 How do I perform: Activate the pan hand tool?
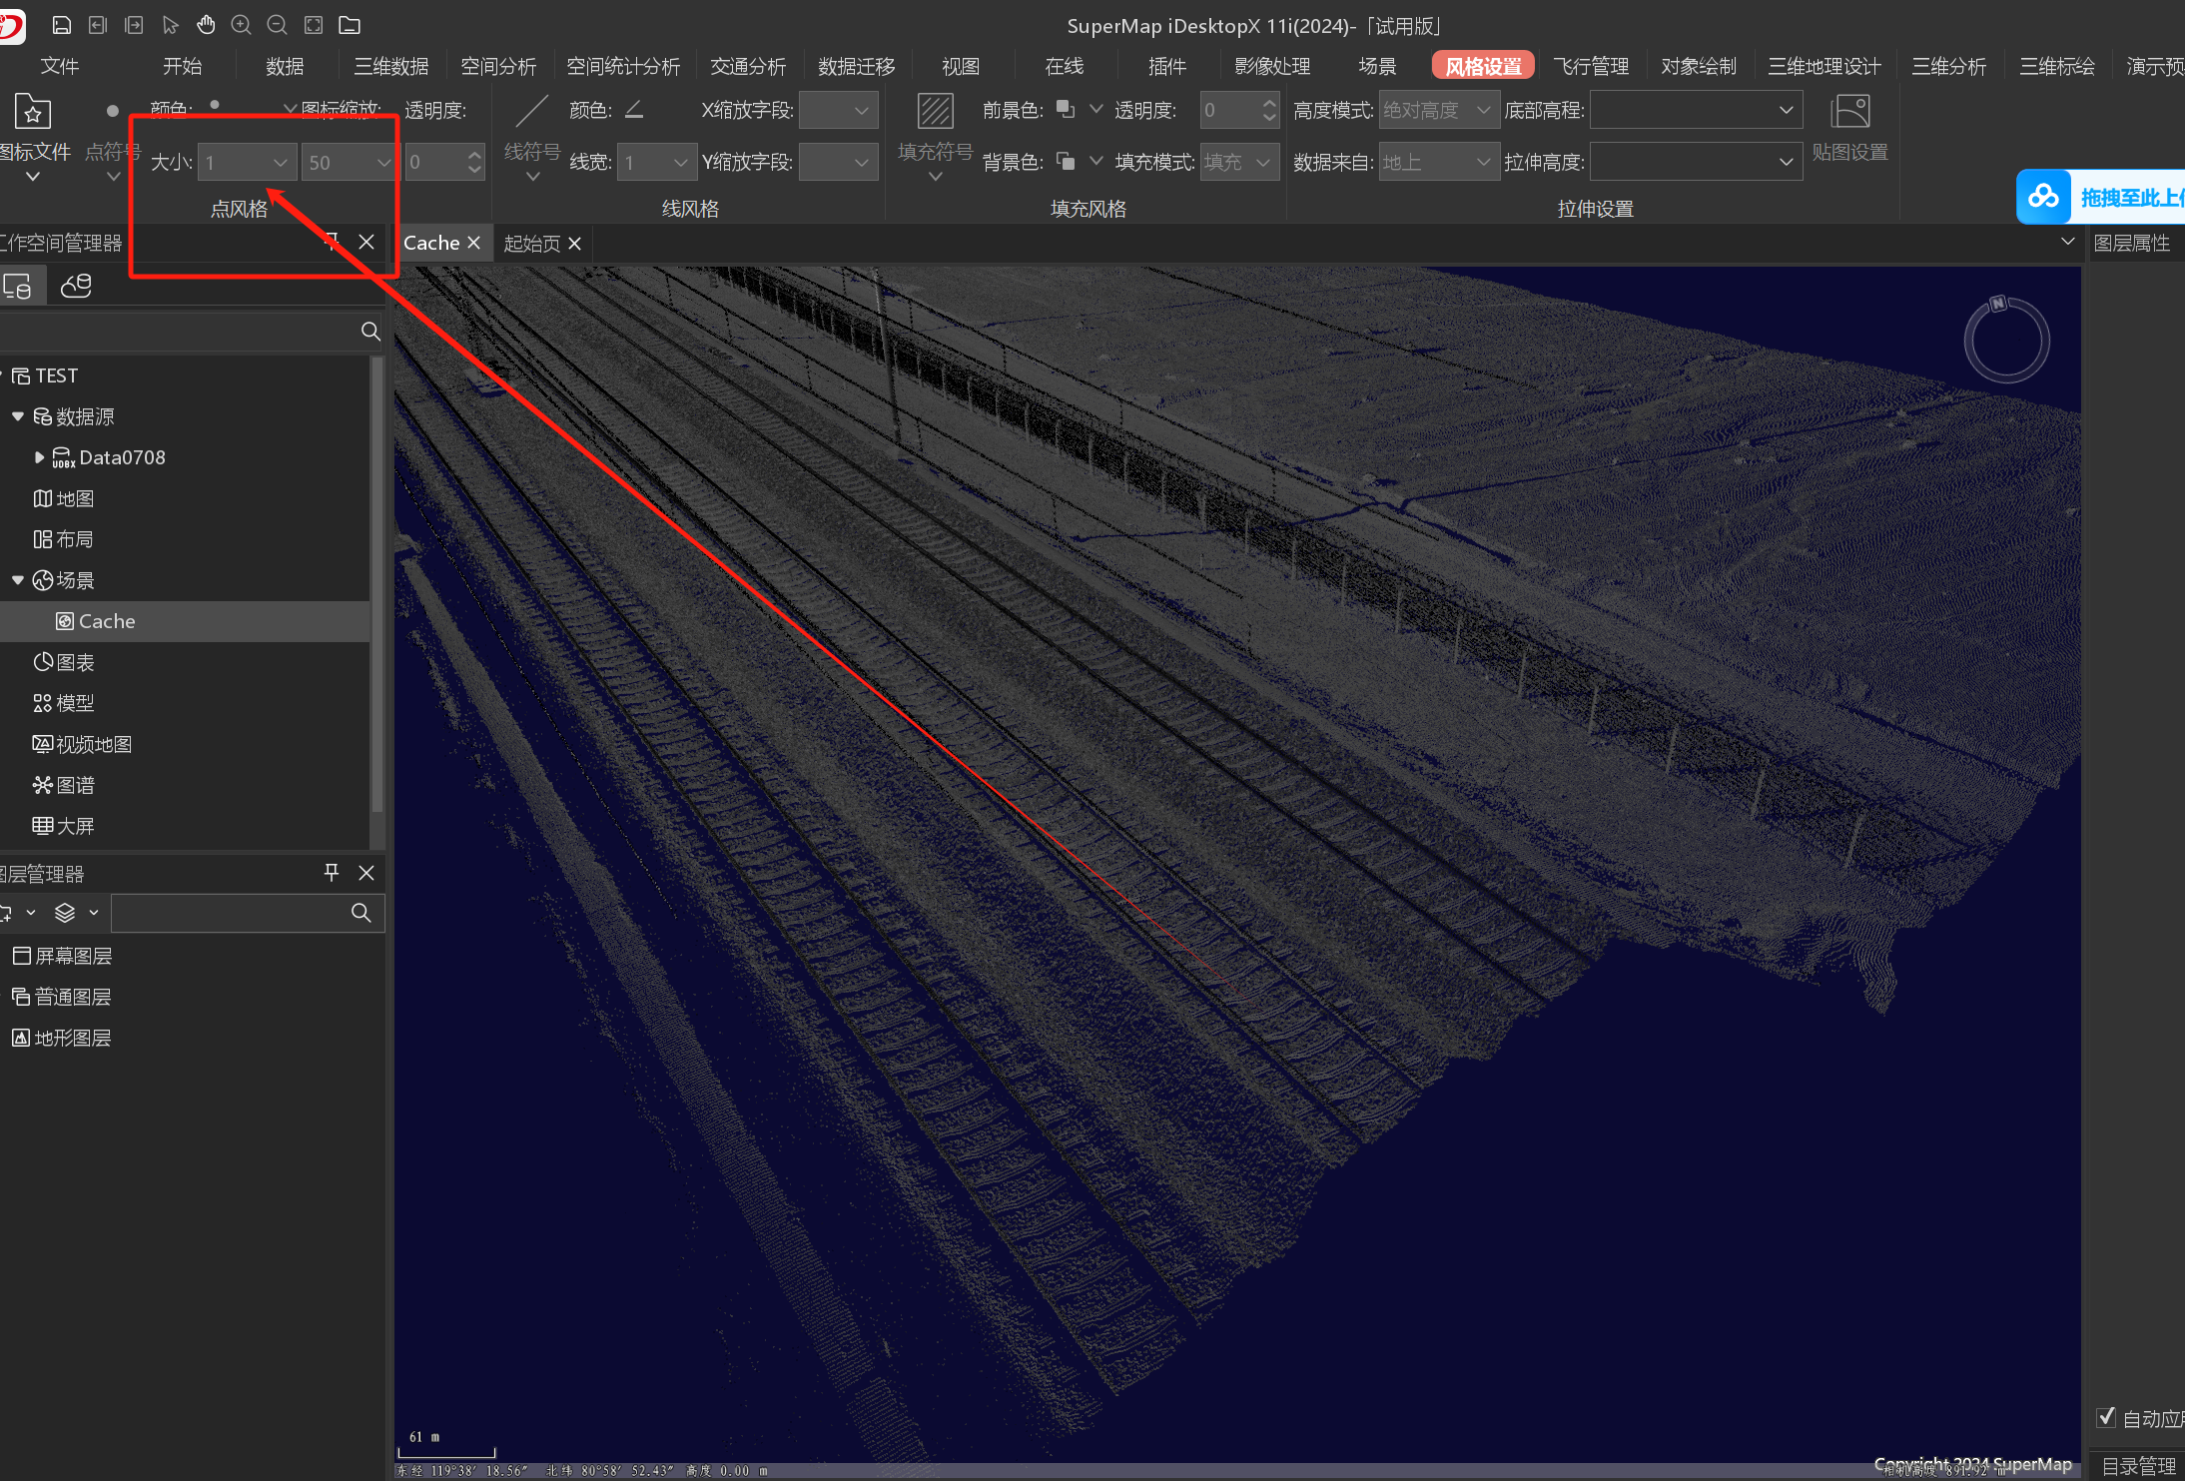tap(206, 25)
